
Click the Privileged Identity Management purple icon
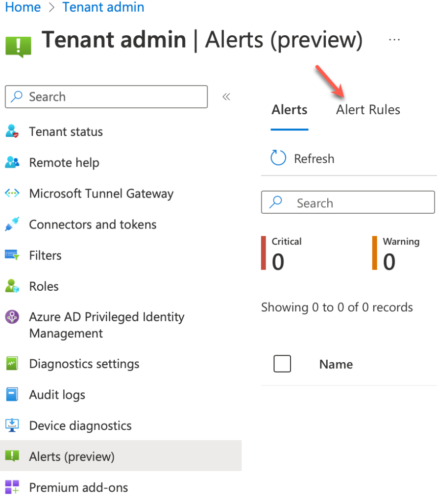pos(12,317)
